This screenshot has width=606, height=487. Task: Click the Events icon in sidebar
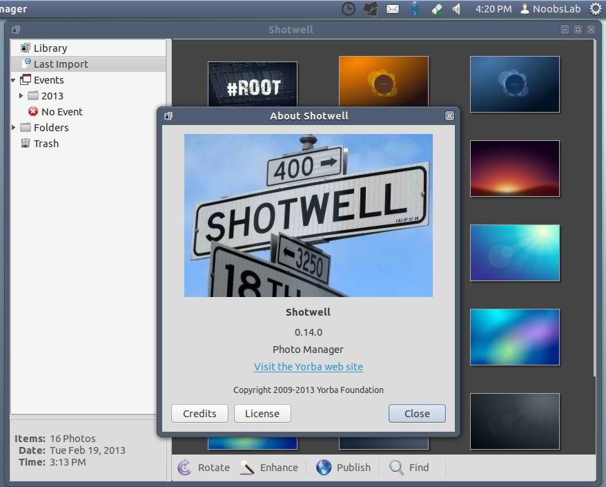pos(26,79)
